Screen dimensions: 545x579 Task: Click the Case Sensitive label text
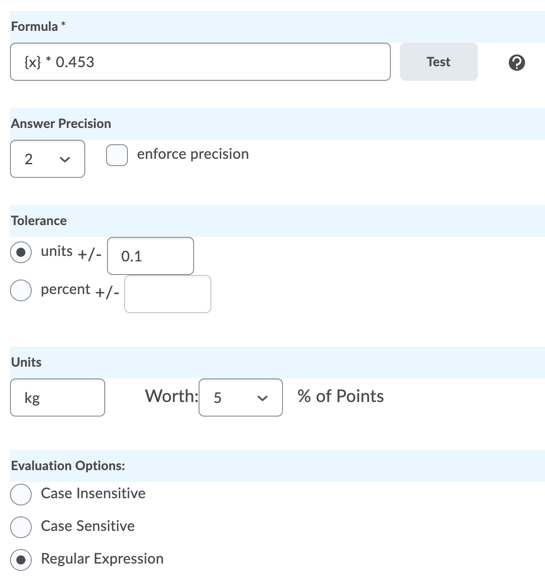[88, 526]
